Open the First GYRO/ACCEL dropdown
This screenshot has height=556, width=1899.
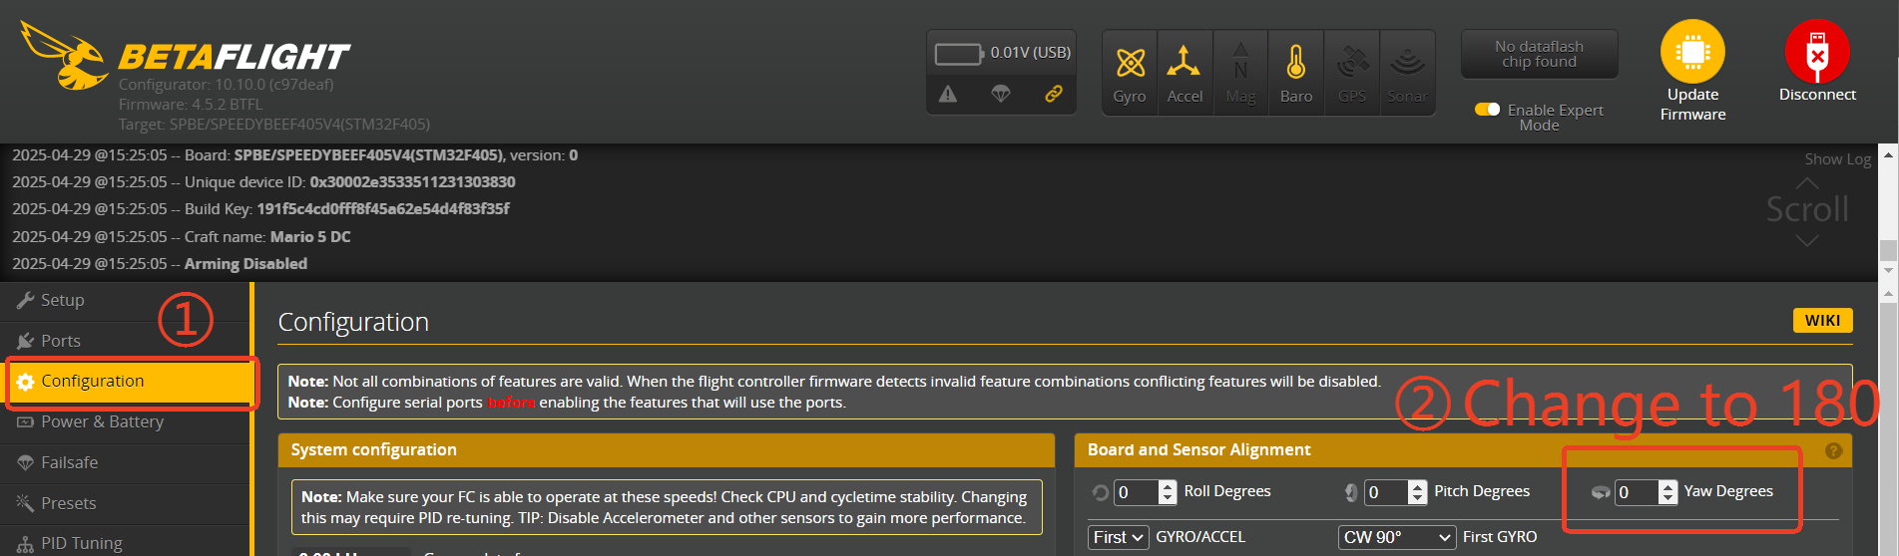pos(1118,537)
